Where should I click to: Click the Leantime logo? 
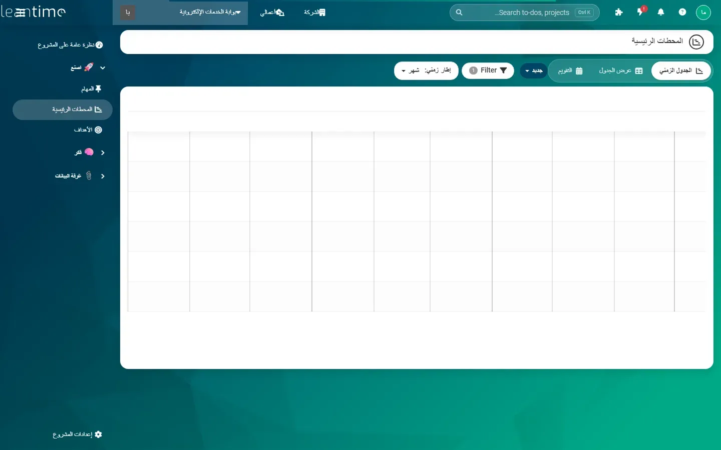[x=33, y=12]
